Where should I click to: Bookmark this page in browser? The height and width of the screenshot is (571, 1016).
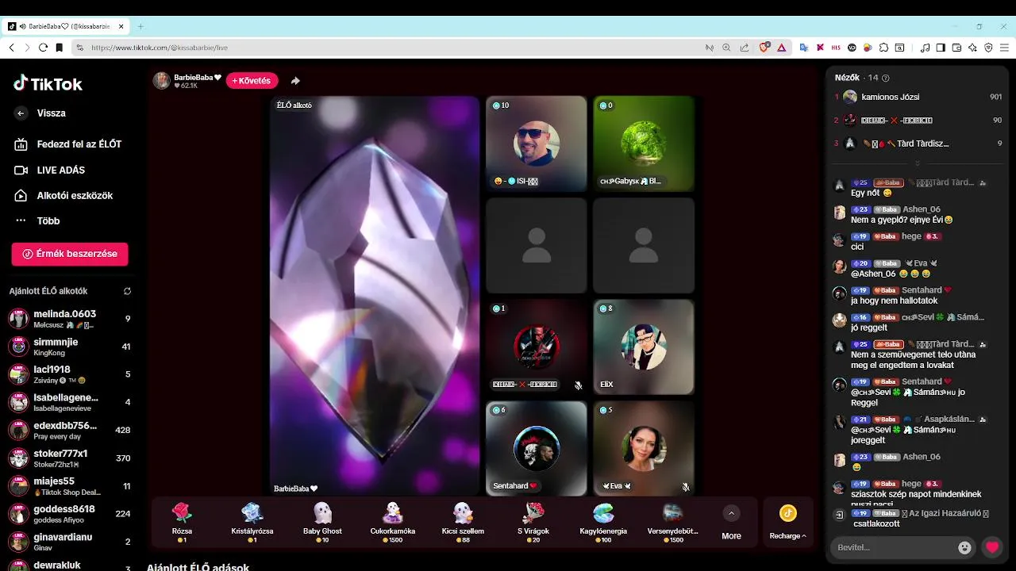[x=59, y=48]
